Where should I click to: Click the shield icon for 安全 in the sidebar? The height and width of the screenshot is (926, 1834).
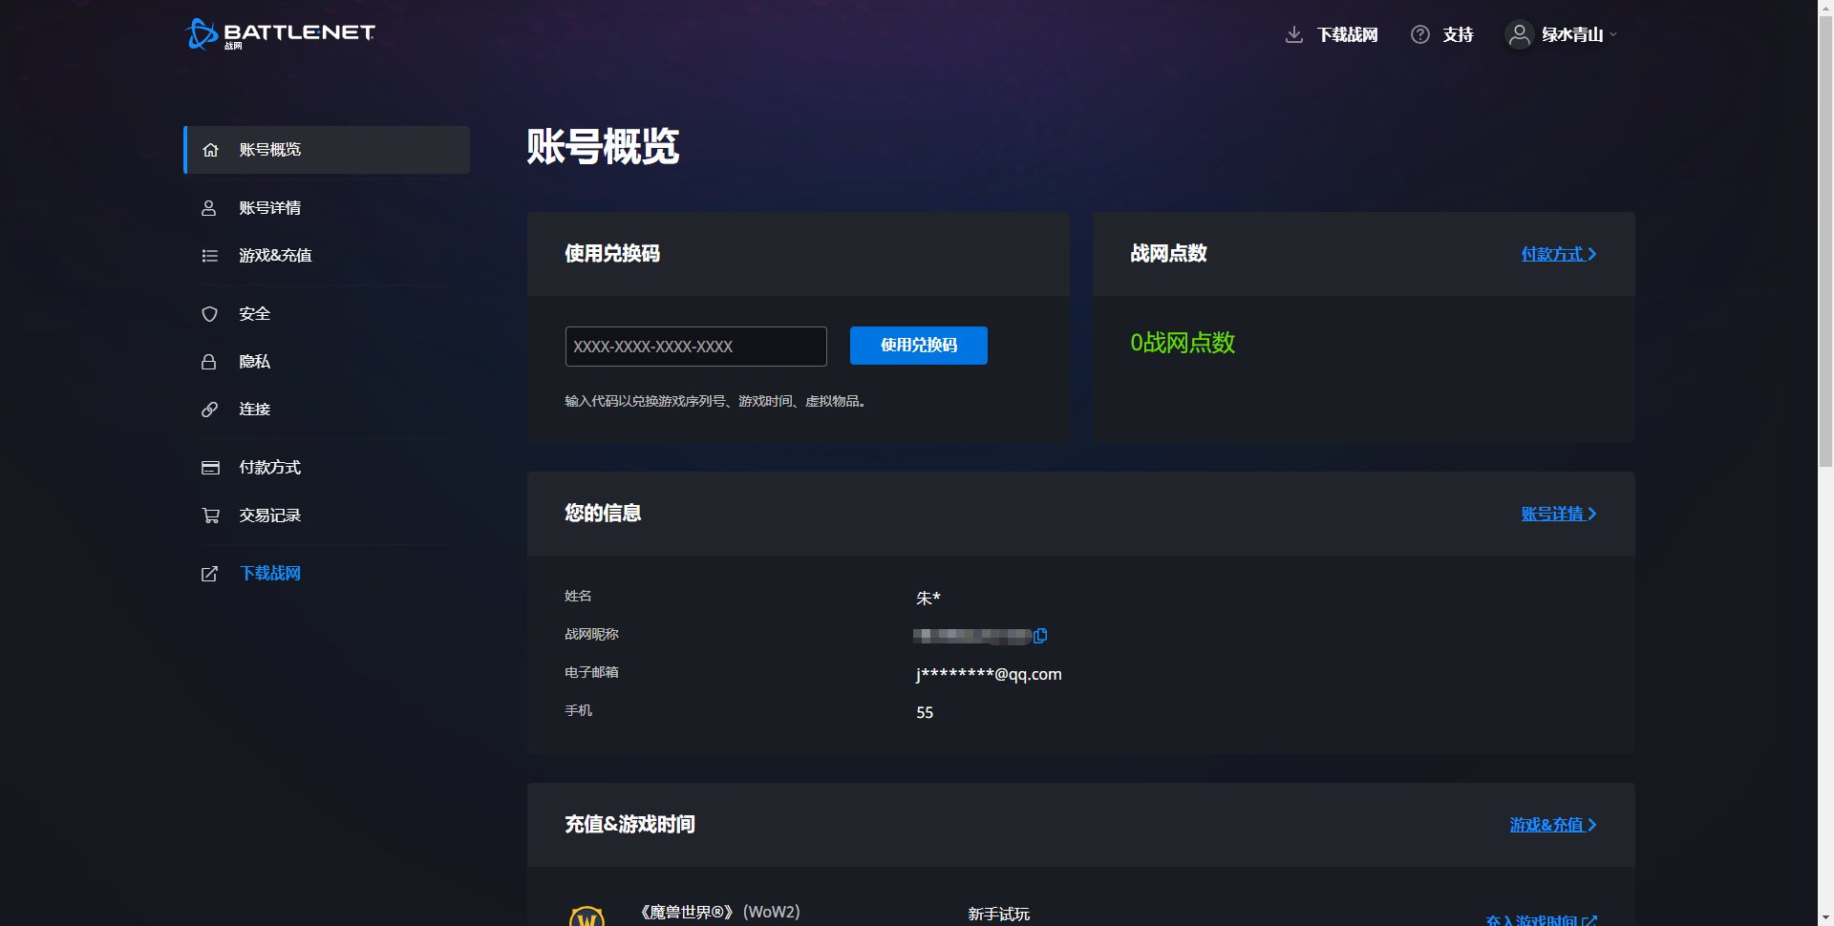tap(209, 314)
